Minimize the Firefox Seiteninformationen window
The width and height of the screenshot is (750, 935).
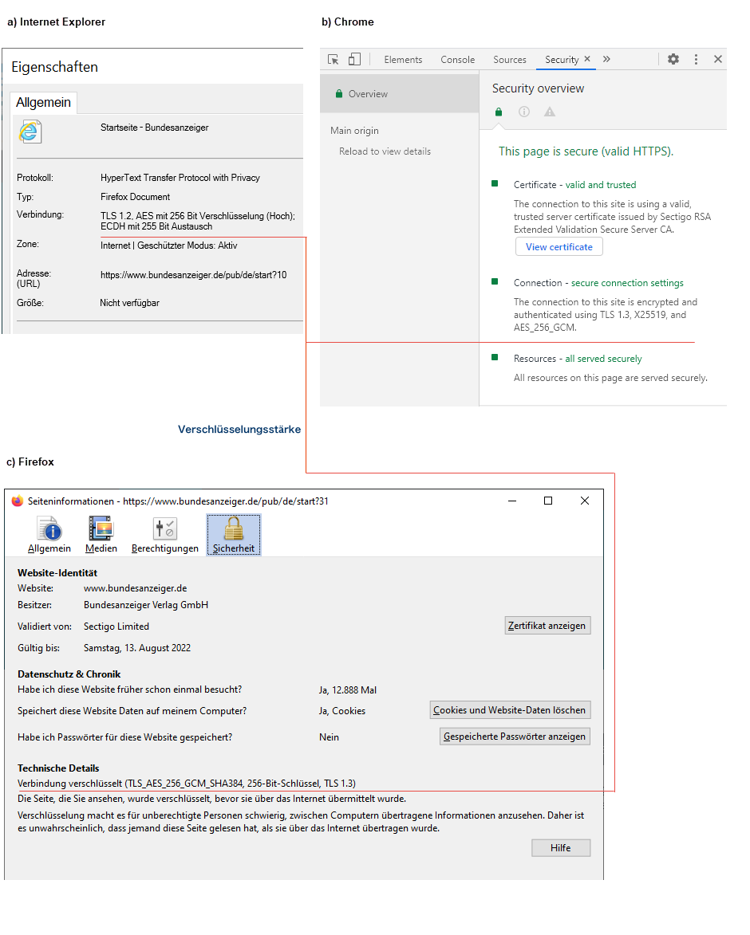point(512,501)
